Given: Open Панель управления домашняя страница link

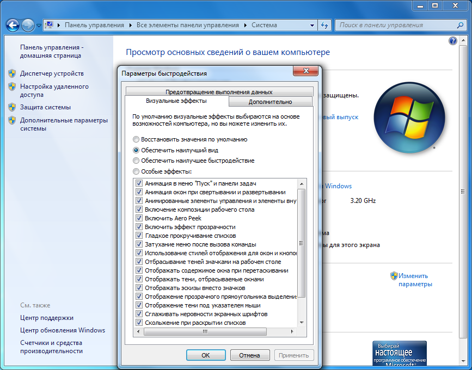Looking at the screenshot, I should click(52, 52).
